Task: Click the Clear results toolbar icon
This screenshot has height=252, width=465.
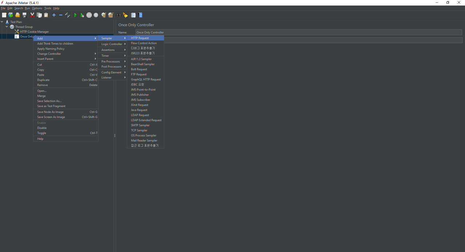Action: [x=104, y=15]
